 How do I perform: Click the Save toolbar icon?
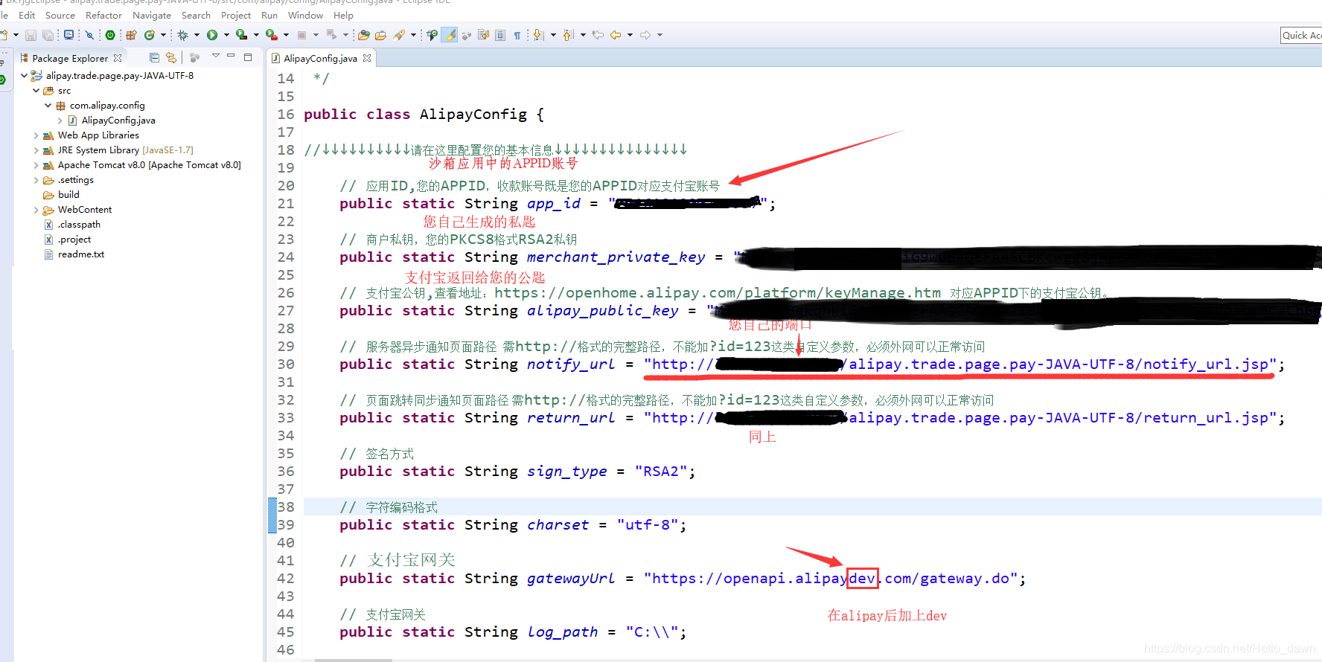click(x=31, y=35)
